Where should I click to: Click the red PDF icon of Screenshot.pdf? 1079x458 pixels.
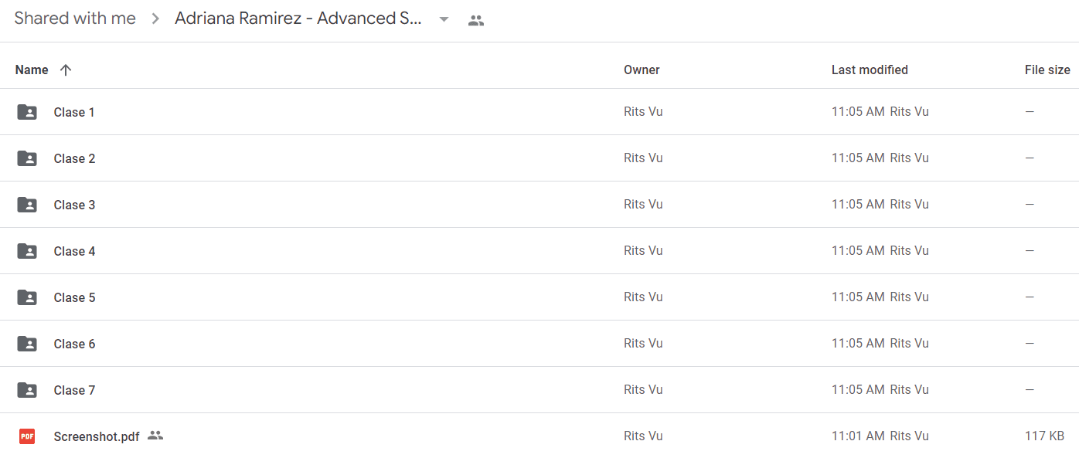(27, 436)
